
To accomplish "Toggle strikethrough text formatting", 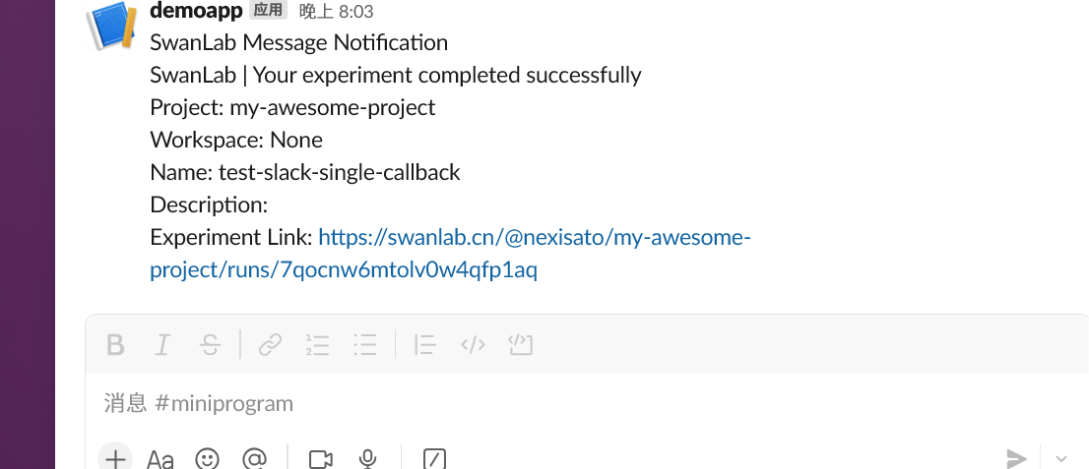I will pyautogui.click(x=210, y=345).
